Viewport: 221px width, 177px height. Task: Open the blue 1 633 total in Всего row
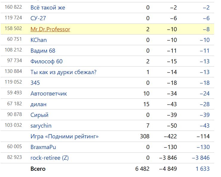[x=203, y=169]
